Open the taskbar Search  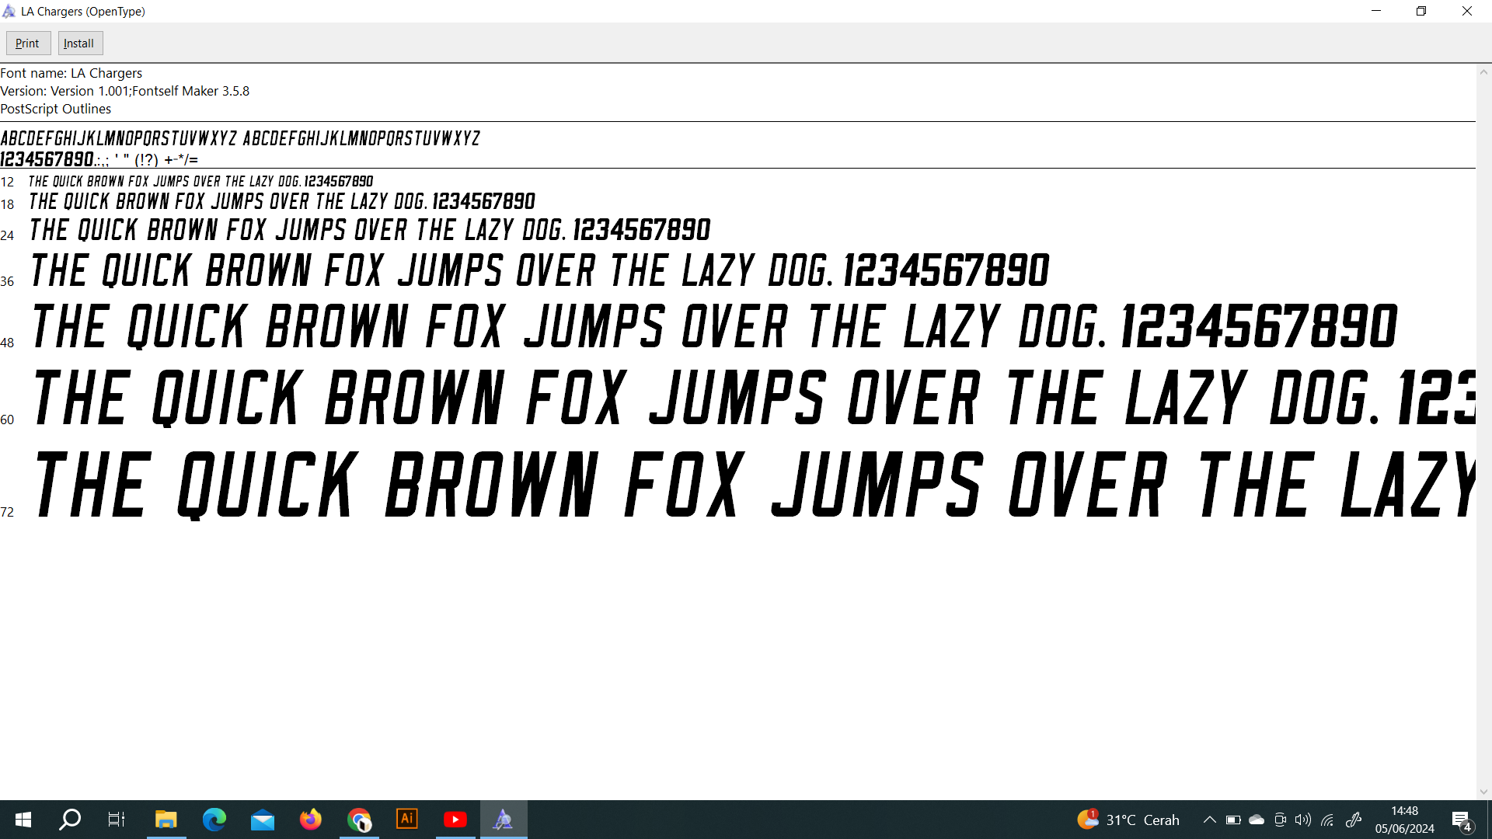(x=70, y=820)
